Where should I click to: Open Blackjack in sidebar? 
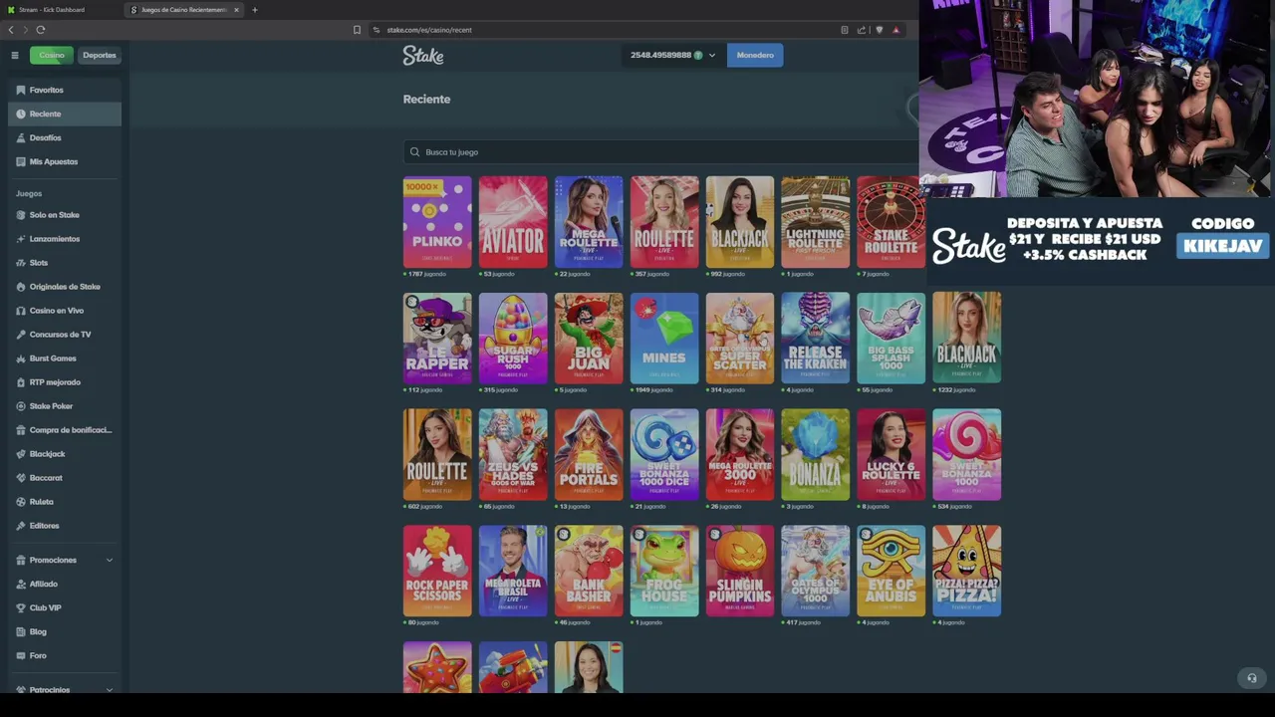65,454
